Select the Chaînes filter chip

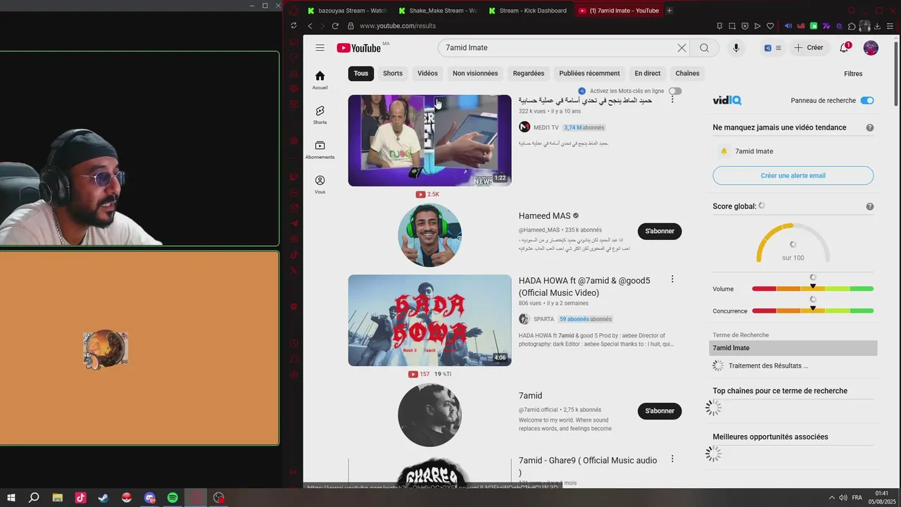pos(688,73)
